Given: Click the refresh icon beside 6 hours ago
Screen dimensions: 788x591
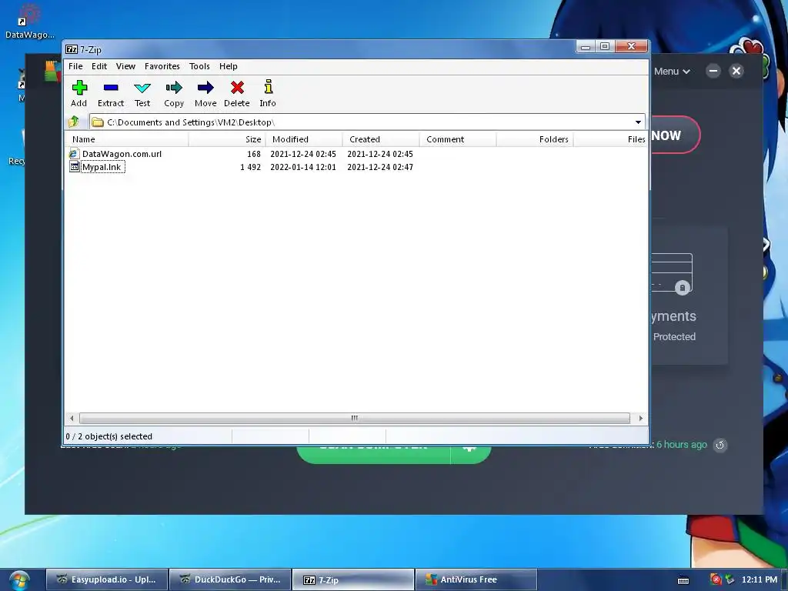Looking at the screenshot, I should tap(720, 445).
